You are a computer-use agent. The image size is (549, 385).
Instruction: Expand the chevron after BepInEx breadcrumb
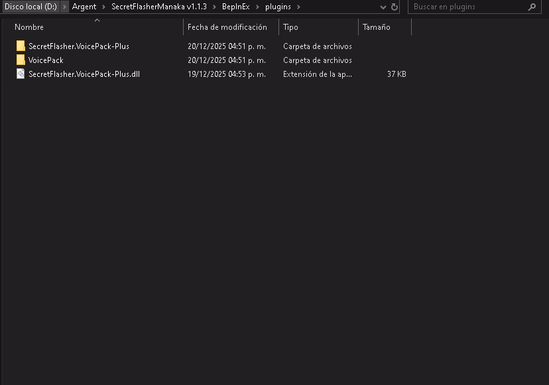coord(257,7)
